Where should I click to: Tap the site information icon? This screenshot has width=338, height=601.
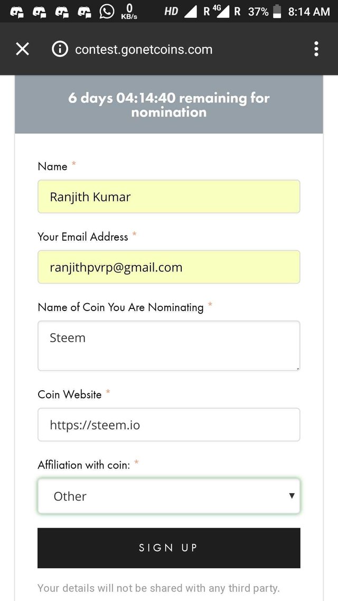(x=60, y=50)
